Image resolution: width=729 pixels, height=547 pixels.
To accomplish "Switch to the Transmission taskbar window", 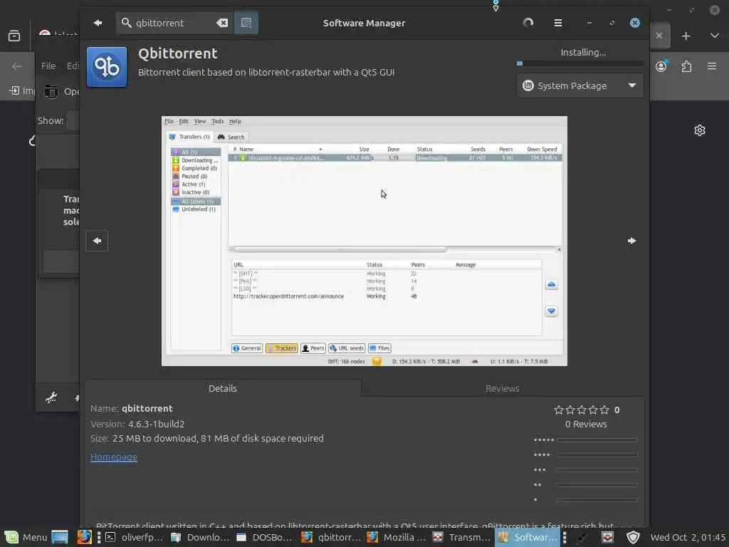I will pyautogui.click(x=461, y=537).
